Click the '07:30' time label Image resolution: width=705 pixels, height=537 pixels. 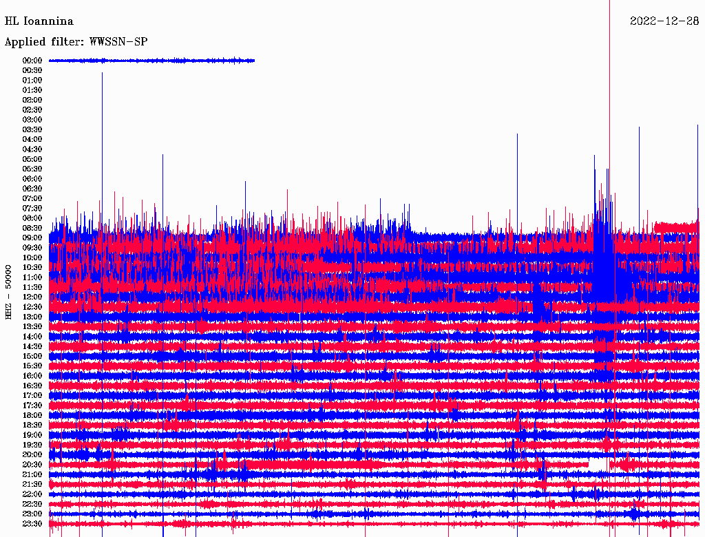[x=32, y=208]
